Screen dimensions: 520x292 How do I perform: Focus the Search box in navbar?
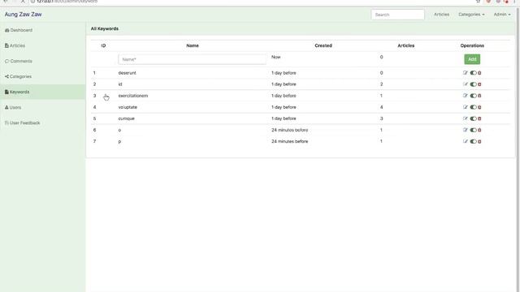tap(397, 15)
